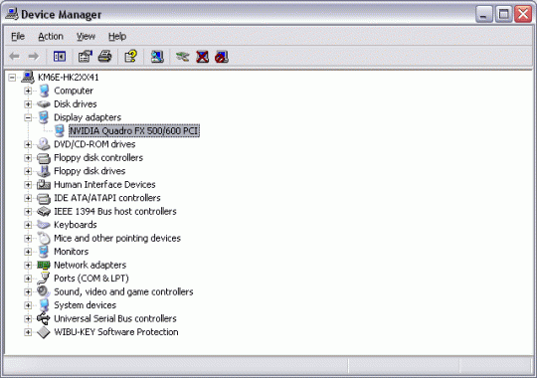The width and height of the screenshot is (537, 378).
Task: Expand the DVD/CD-ROM drives node
Action: coord(28,144)
